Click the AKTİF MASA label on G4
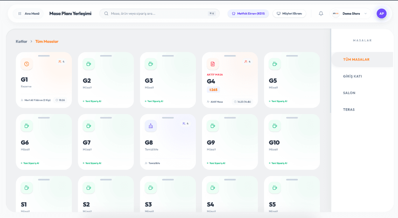398x218 pixels. (215, 75)
